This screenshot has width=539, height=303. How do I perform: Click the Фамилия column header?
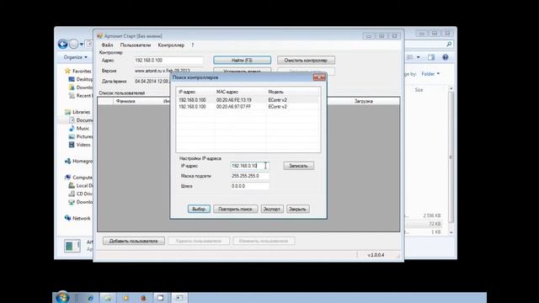125,101
